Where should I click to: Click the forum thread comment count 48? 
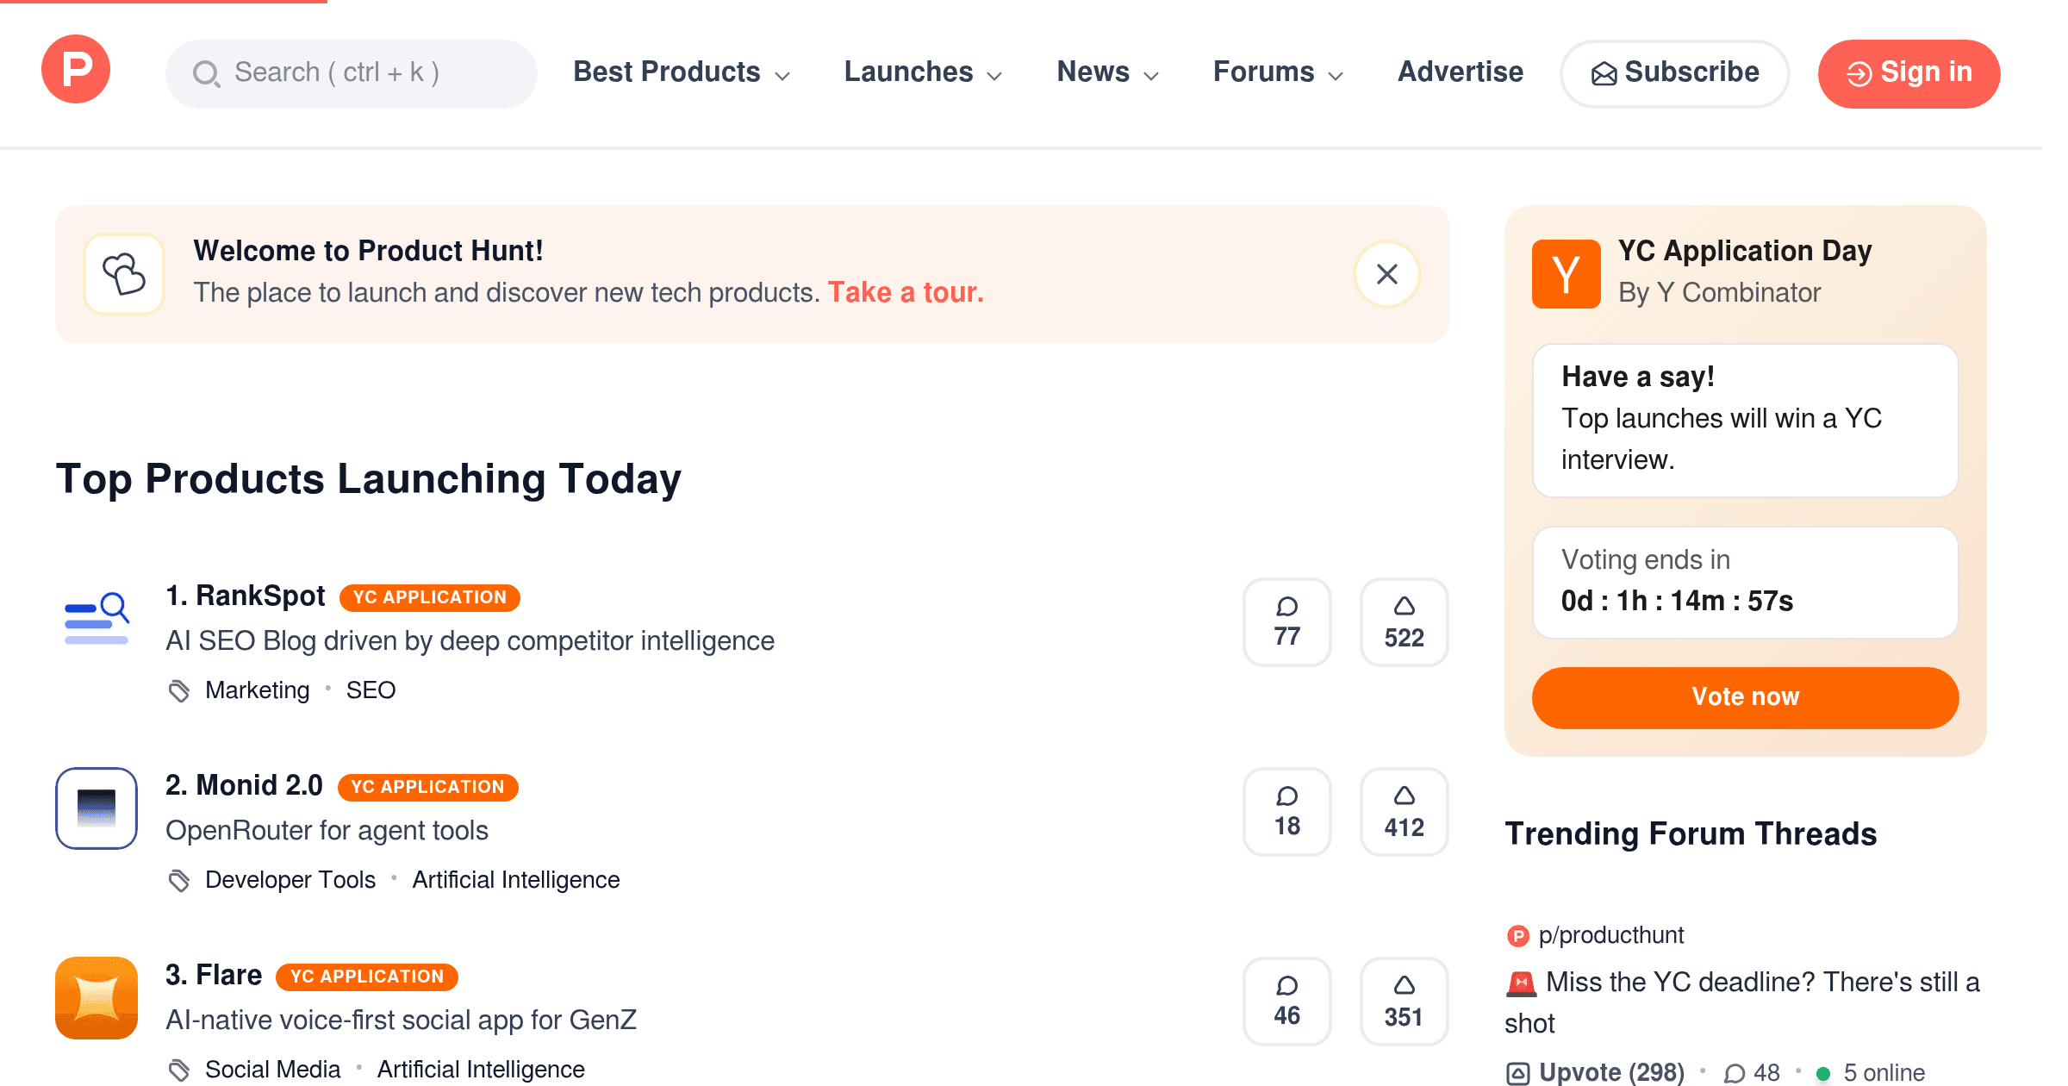click(x=1752, y=1072)
